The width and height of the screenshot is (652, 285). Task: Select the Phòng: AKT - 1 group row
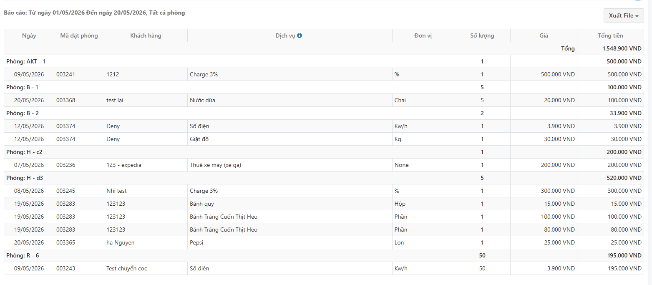pyautogui.click(x=324, y=61)
